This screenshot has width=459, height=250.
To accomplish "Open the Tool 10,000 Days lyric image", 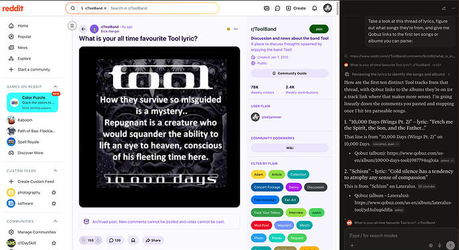I will pyautogui.click(x=160, y=127).
